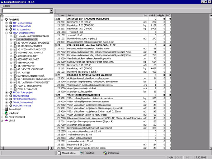Click the PR 3 / suunnittelu project icon
The width and height of the screenshot is (212, 159).
coord(11,29)
